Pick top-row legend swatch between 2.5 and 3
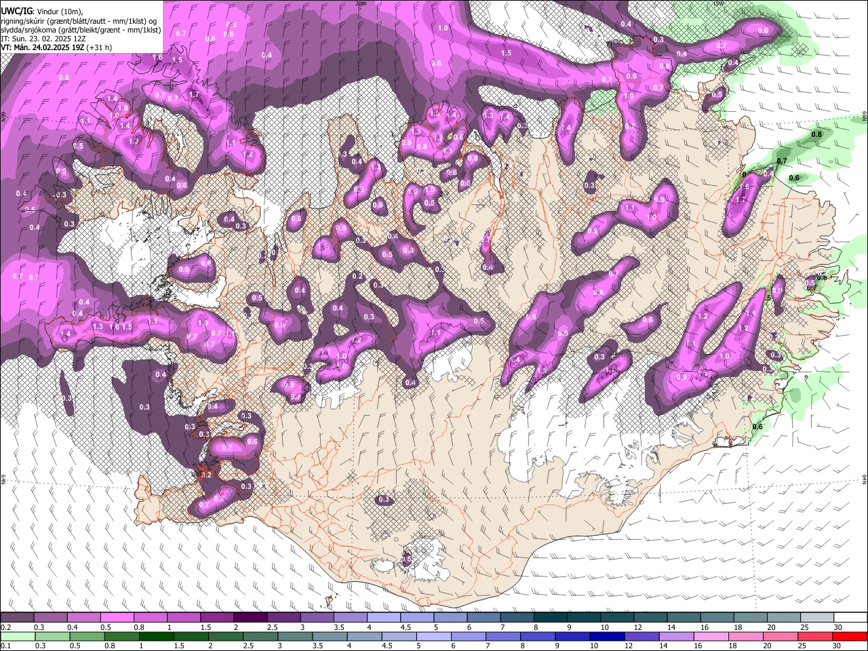The image size is (868, 651). tap(284, 618)
